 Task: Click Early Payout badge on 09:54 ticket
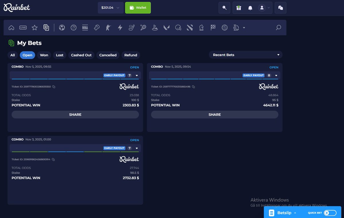(254, 76)
